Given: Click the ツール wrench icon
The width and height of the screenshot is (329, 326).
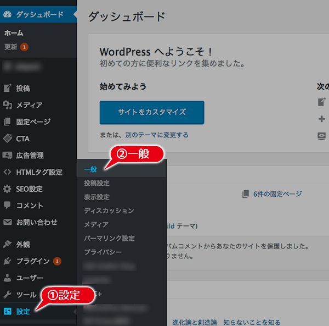Looking at the screenshot, I should [7, 295].
